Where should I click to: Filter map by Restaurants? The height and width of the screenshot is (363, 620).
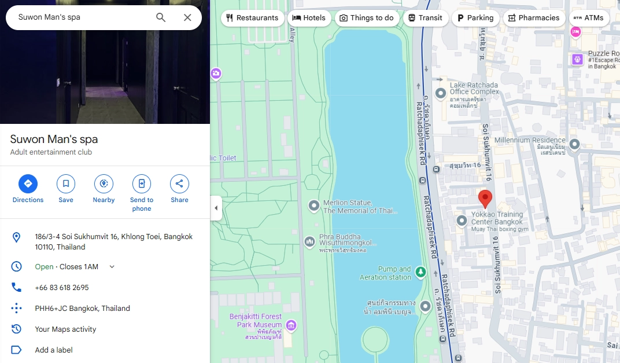tap(252, 18)
